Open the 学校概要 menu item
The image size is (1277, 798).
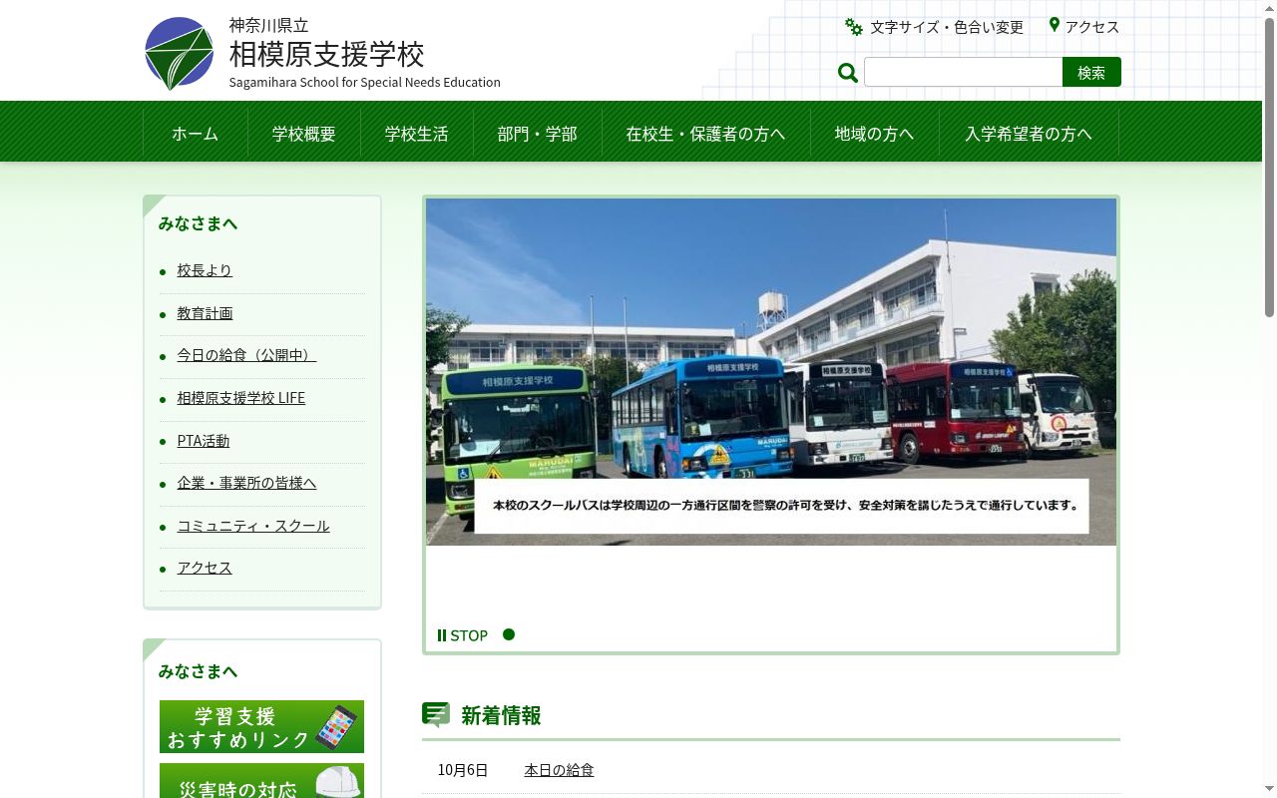[304, 133]
